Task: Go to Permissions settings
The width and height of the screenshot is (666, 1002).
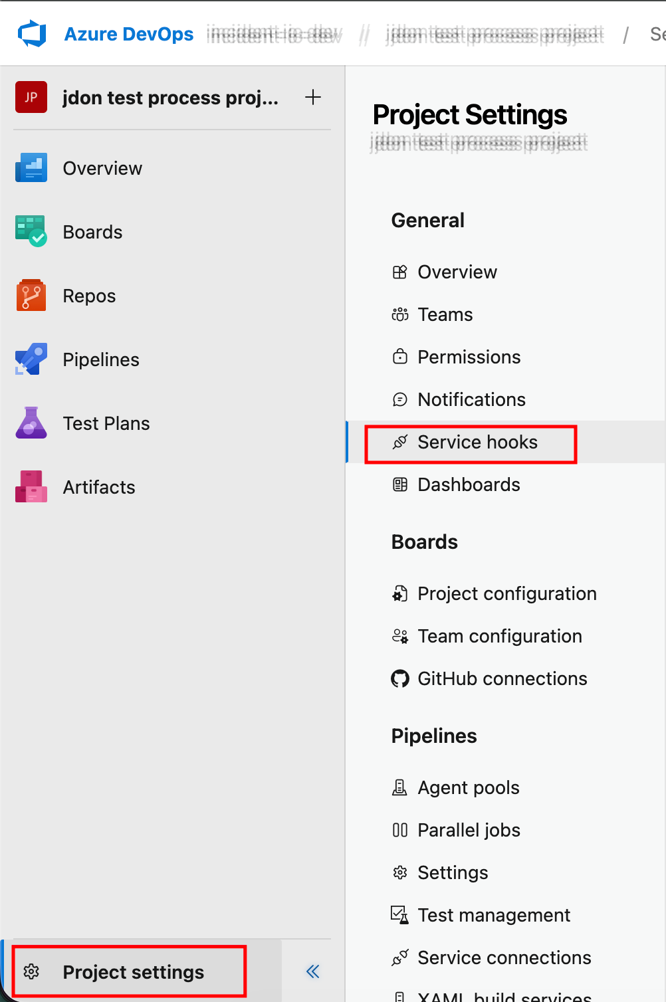Action: tap(469, 357)
